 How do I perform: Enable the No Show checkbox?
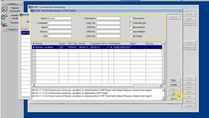131,36
